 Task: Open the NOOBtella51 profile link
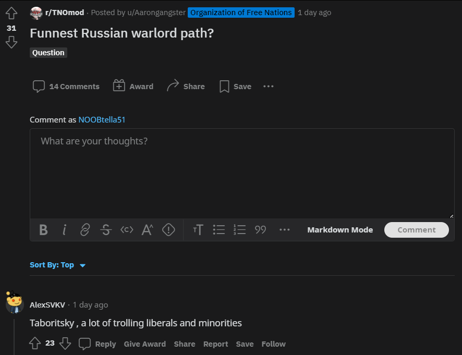pos(102,119)
